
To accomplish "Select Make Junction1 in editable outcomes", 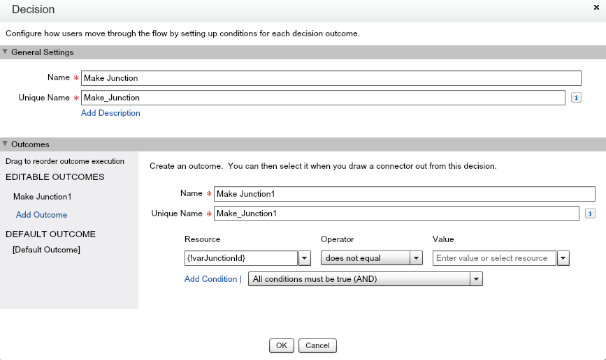I will pyautogui.click(x=43, y=197).
